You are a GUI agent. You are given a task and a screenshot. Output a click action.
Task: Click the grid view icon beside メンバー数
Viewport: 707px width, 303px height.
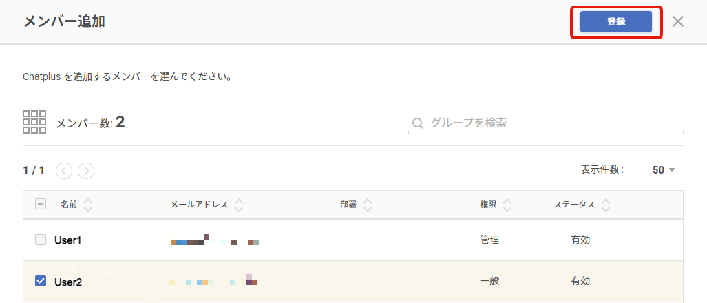34,122
